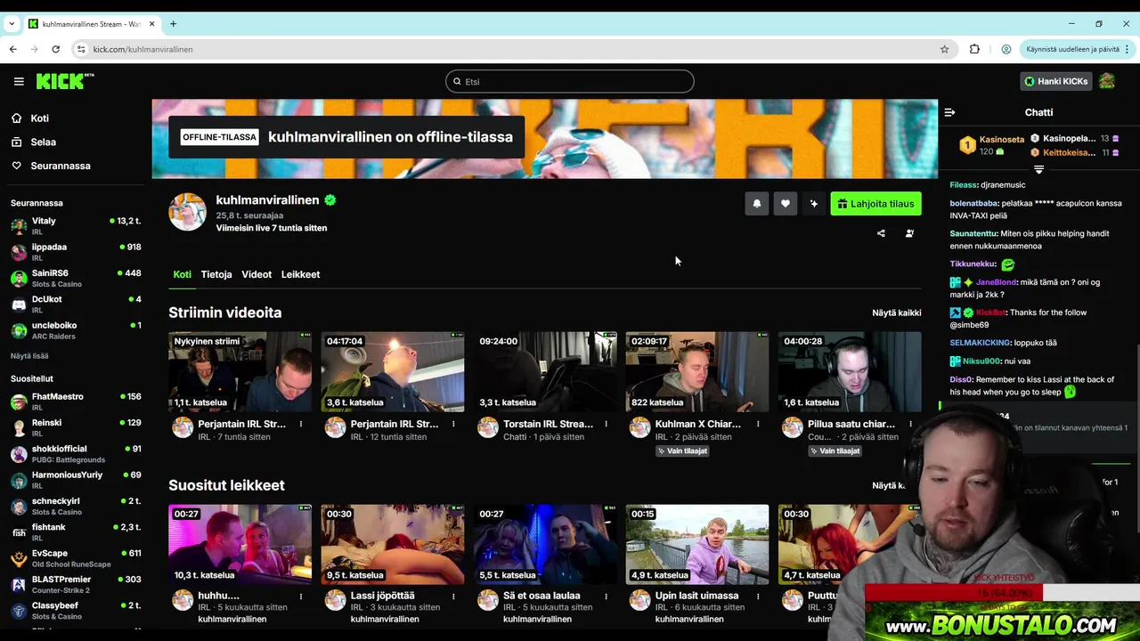The height and width of the screenshot is (641, 1140).
Task: Click the Lahjoita tilaus button
Action: tap(876, 204)
